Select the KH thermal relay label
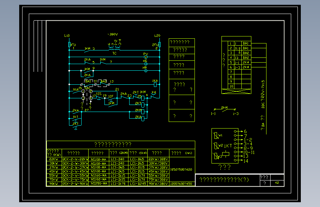Viewport: 320px width, 207px height. click(x=154, y=92)
